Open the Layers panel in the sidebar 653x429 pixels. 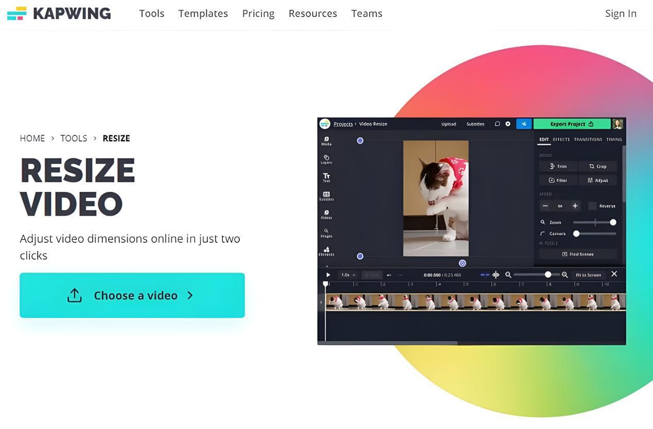coord(326,159)
